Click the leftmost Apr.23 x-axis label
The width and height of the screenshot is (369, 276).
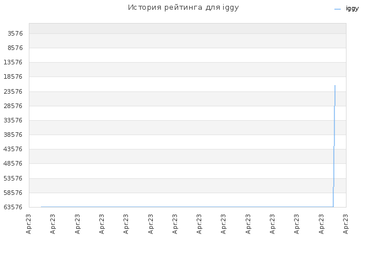tap(28, 224)
